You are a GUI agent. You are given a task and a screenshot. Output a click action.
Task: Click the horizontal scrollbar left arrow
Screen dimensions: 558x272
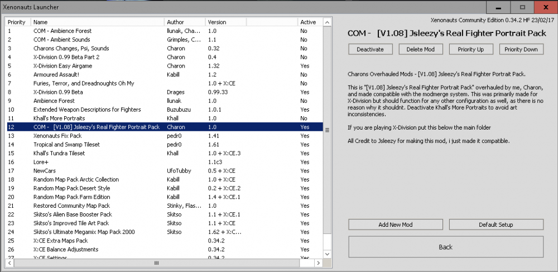9,263
